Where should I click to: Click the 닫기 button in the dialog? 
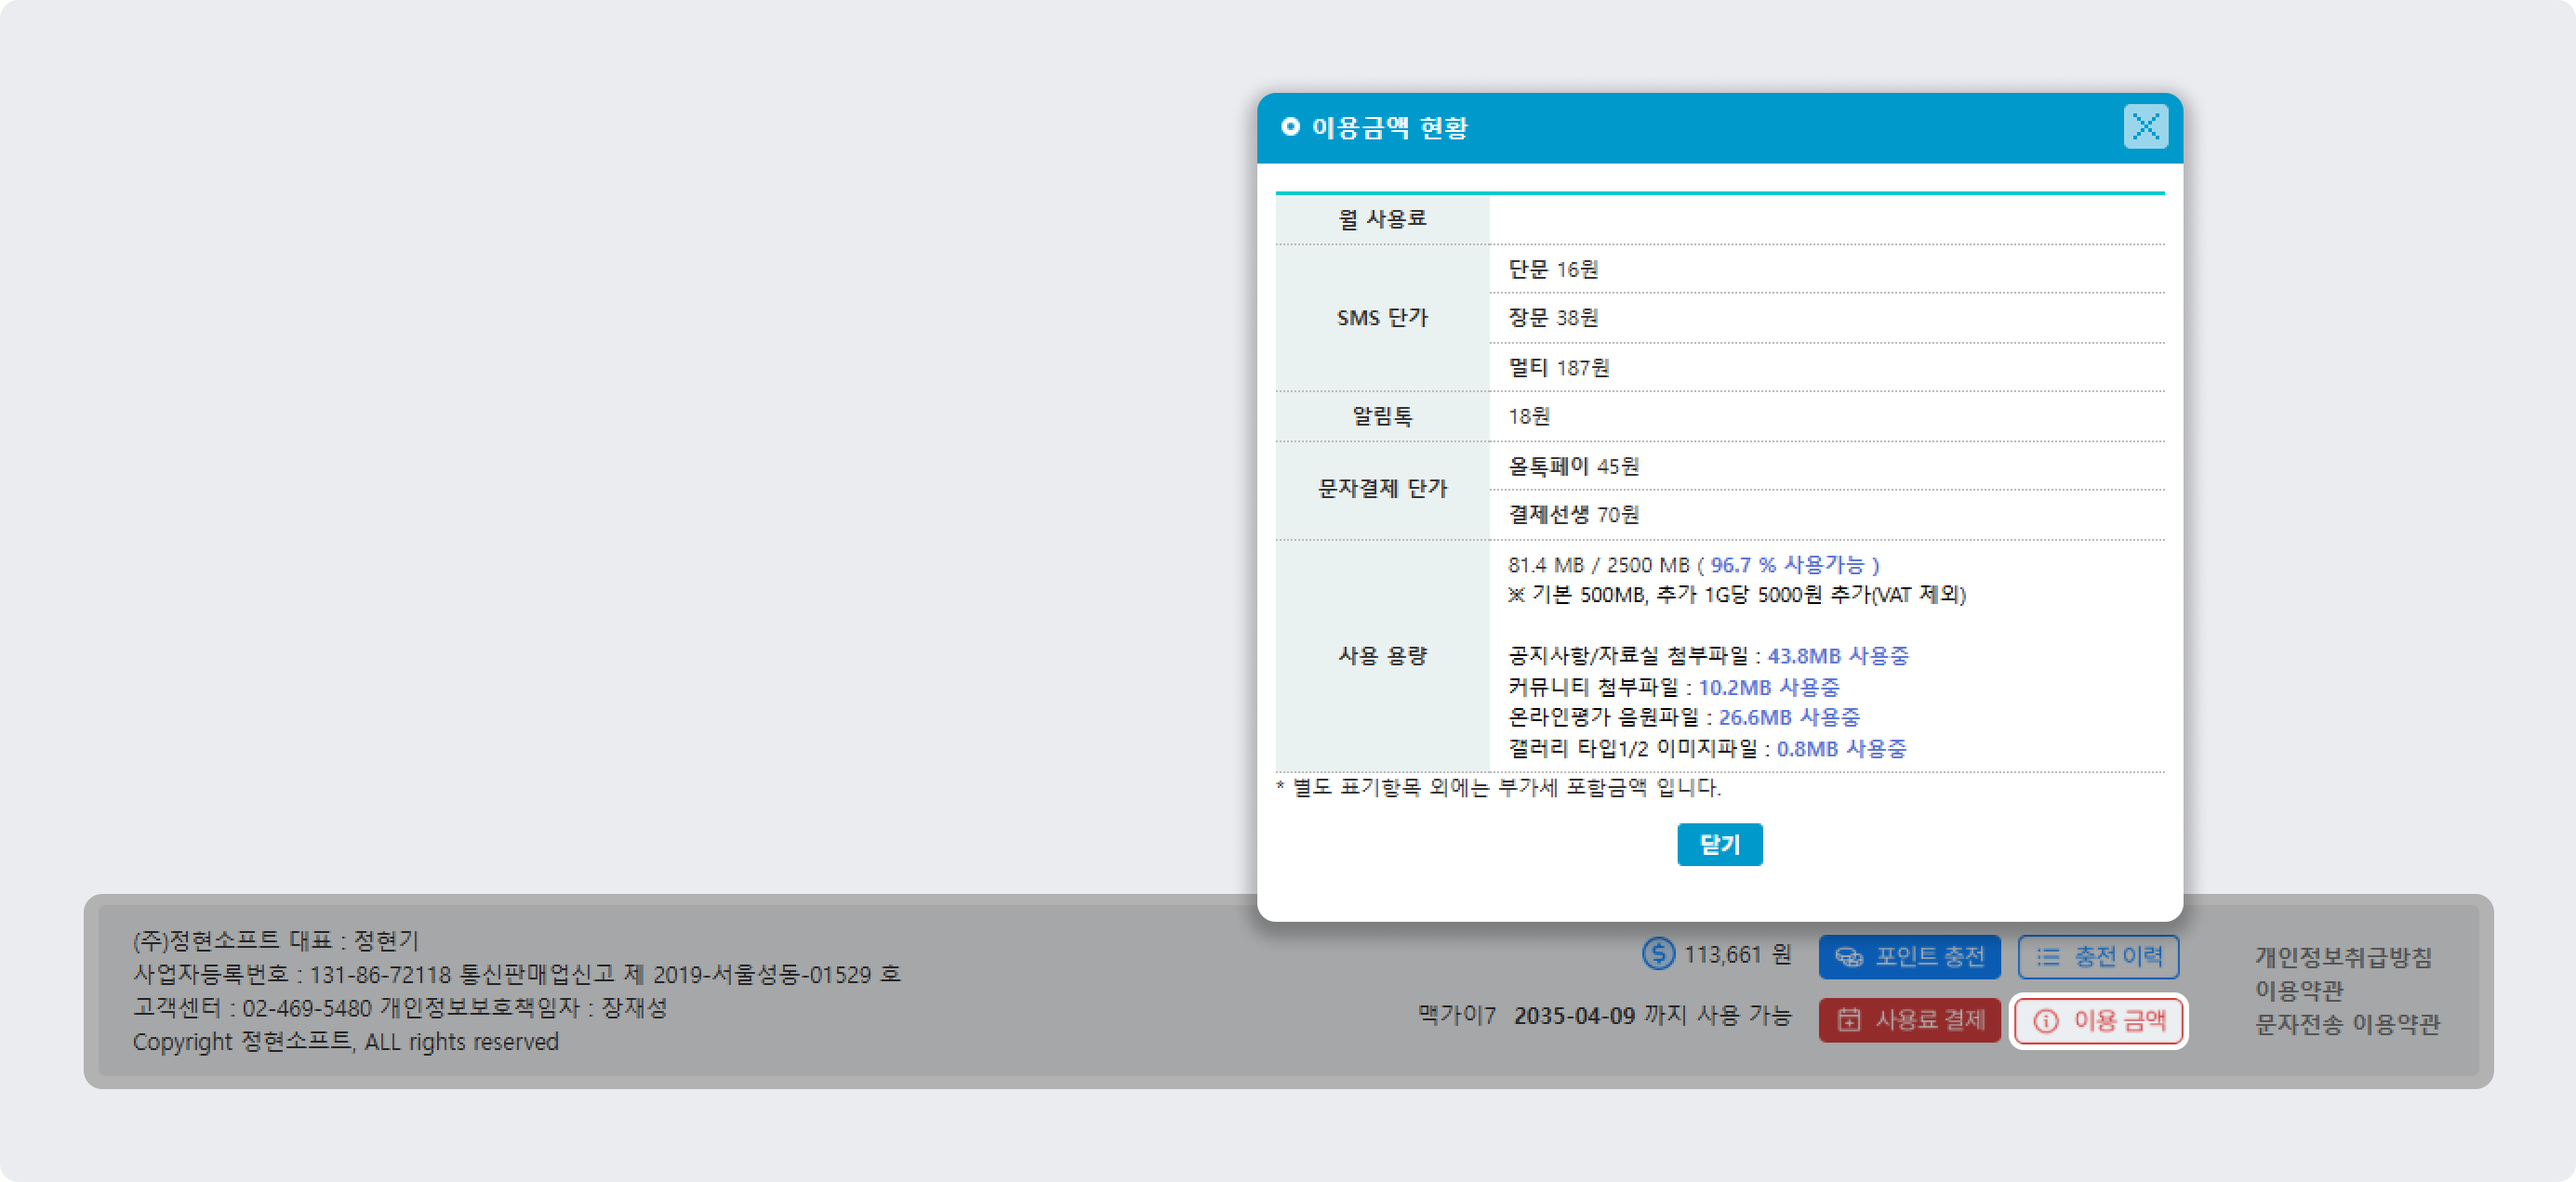point(1719,845)
